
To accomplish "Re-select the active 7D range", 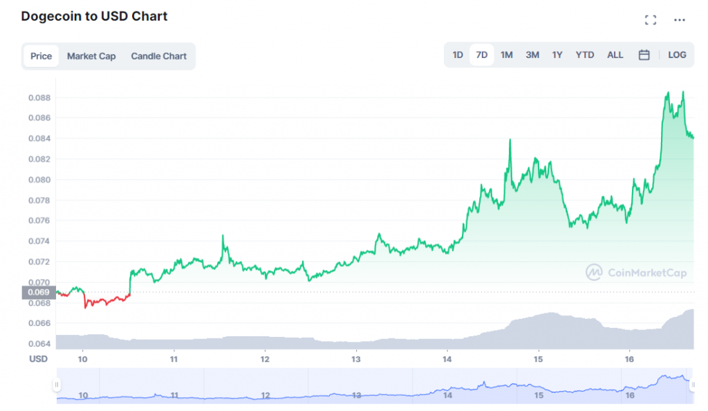I will coord(482,54).
